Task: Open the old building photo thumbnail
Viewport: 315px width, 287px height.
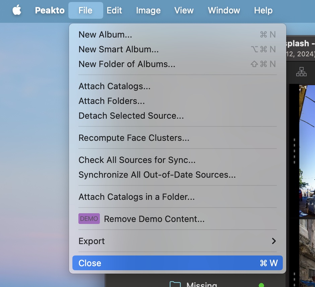Action: (307, 253)
